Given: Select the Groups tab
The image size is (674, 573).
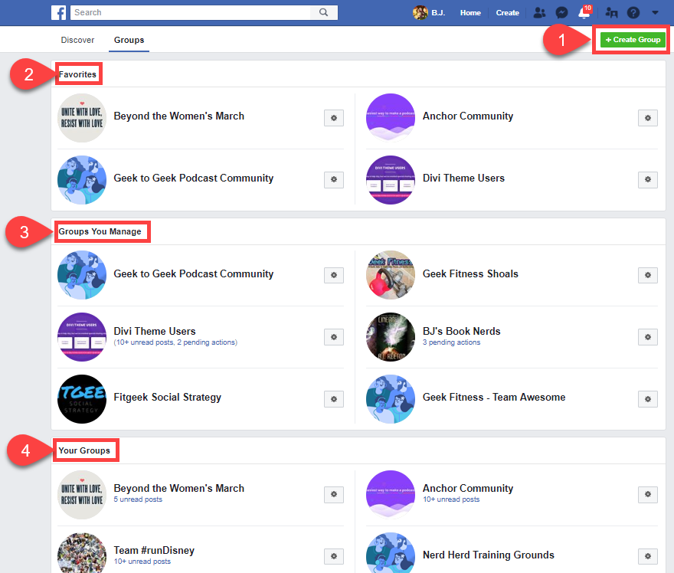Looking at the screenshot, I should 128,39.
